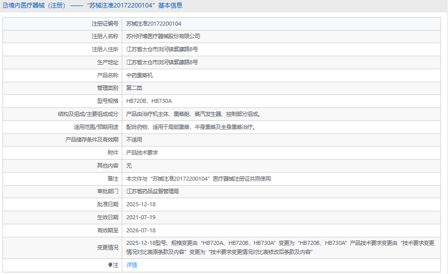Click management category value 第二类
Image resolution: width=448 pixels, height=274 pixels.
coord(134,88)
